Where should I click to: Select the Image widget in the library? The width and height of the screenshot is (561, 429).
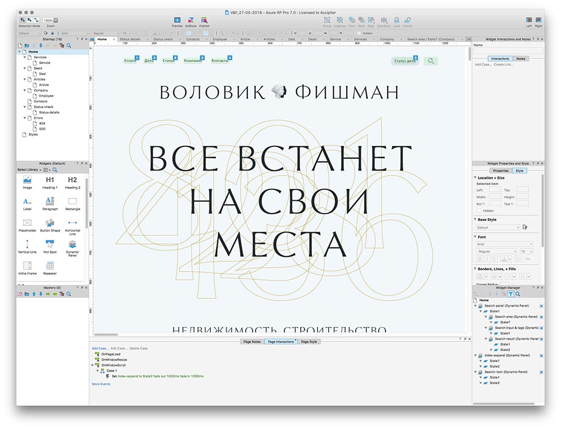[x=27, y=181]
